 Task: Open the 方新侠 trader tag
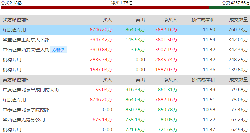58,50
